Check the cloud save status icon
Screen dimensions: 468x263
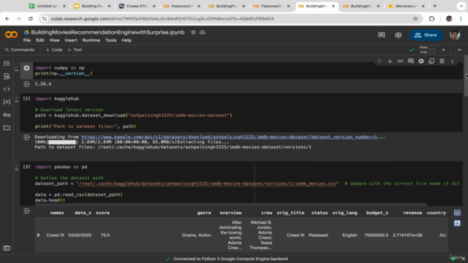[x=203, y=32]
